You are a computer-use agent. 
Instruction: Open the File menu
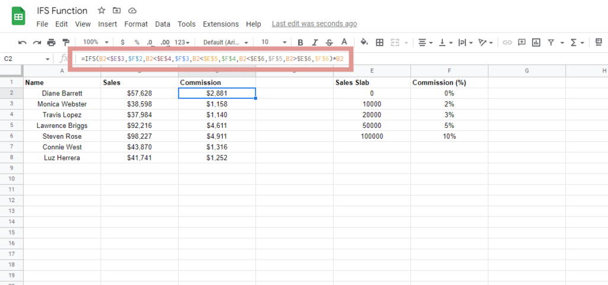[42, 24]
